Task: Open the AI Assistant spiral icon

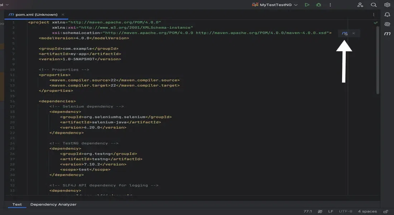Action: (387, 24)
